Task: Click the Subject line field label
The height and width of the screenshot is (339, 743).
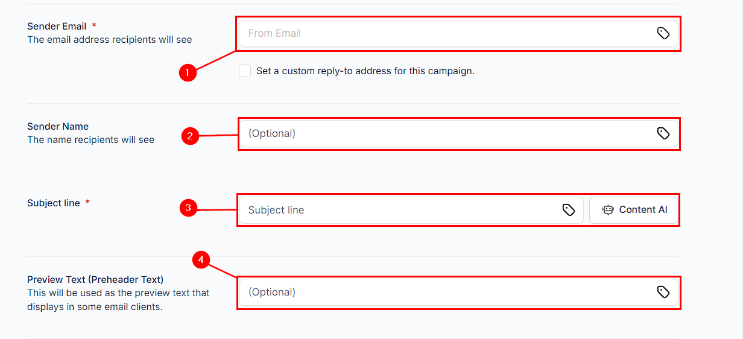Action: [54, 203]
